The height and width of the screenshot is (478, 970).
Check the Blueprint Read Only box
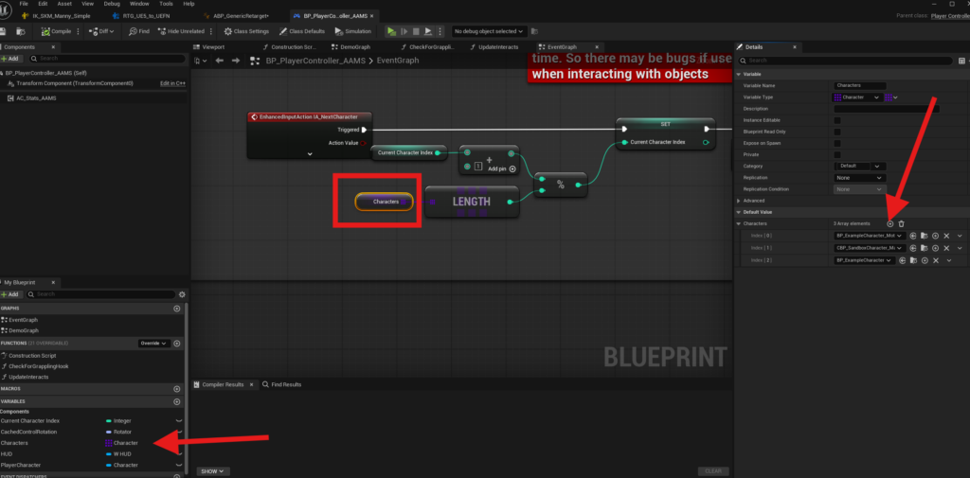pos(836,132)
